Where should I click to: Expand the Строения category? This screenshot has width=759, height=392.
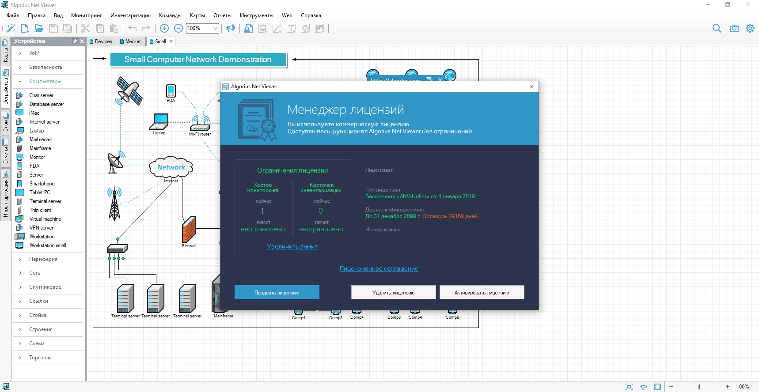(x=20, y=329)
